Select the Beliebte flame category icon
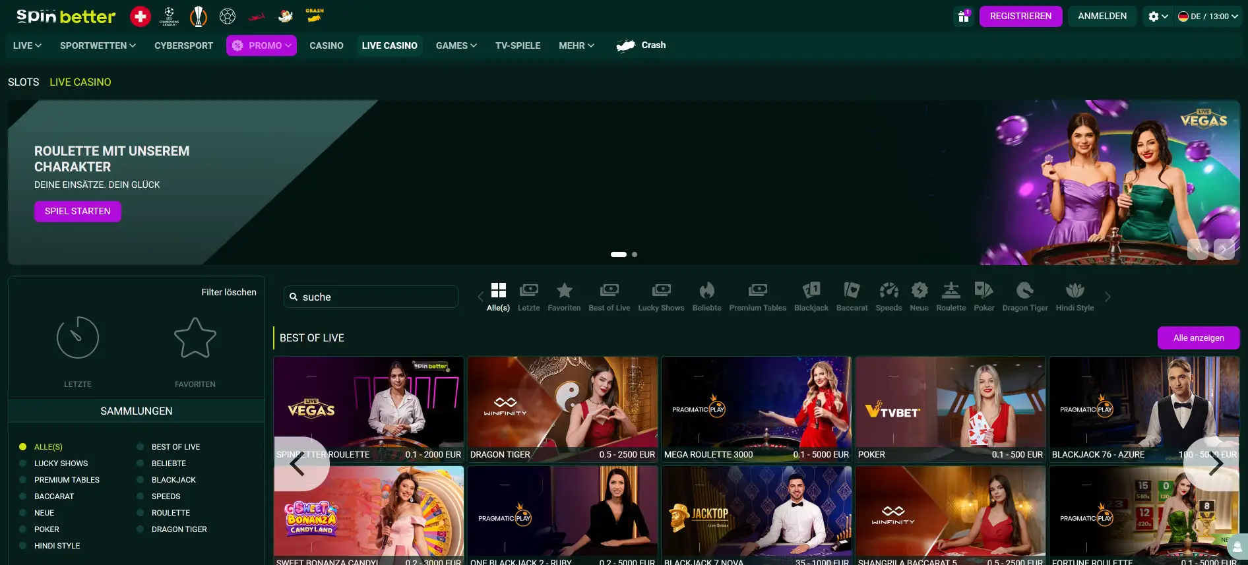The image size is (1248, 565). pos(707,290)
